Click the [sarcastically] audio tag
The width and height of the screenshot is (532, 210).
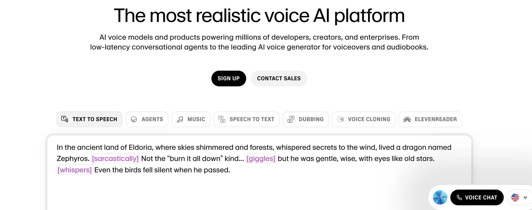tap(115, 158)
